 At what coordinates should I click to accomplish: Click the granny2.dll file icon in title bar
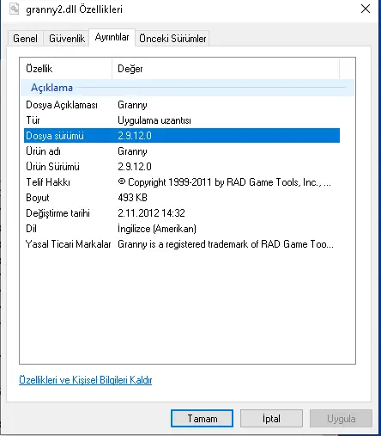click(x=14, y=9)
